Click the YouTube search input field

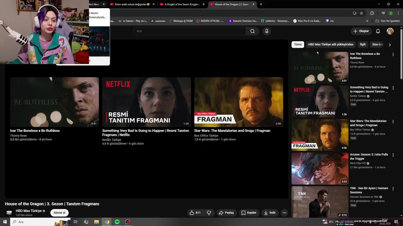[190, 31]
